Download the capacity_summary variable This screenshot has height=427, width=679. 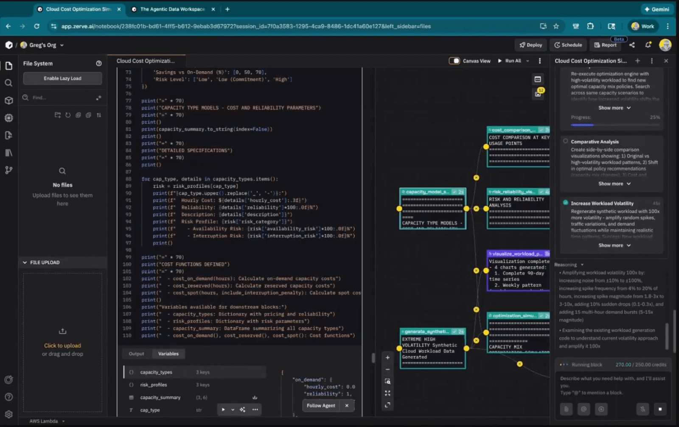click(255, 397)
